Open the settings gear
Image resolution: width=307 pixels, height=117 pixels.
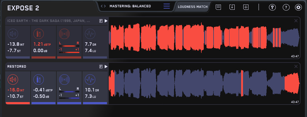point(298,7)
